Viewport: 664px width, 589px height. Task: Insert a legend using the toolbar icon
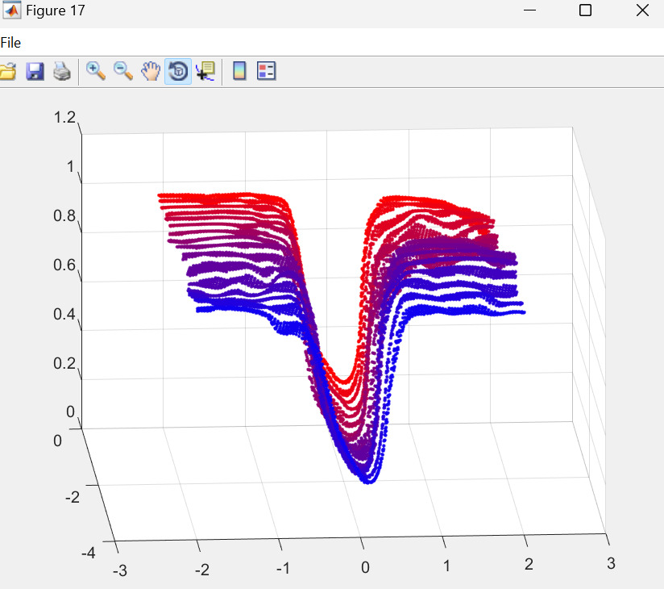(x=266, y=72)
